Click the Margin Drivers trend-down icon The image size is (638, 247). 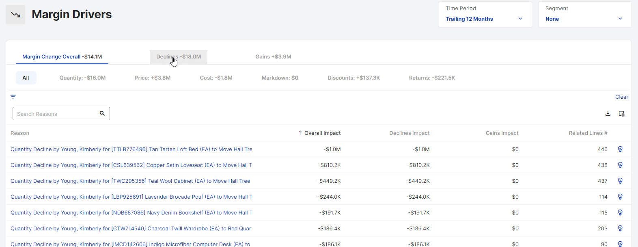coord(15,15)
